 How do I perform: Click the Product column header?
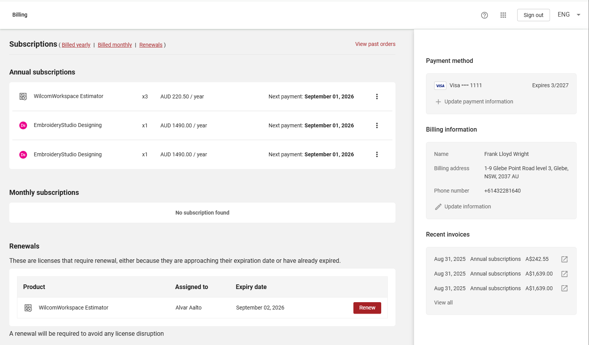click(34, 287)
